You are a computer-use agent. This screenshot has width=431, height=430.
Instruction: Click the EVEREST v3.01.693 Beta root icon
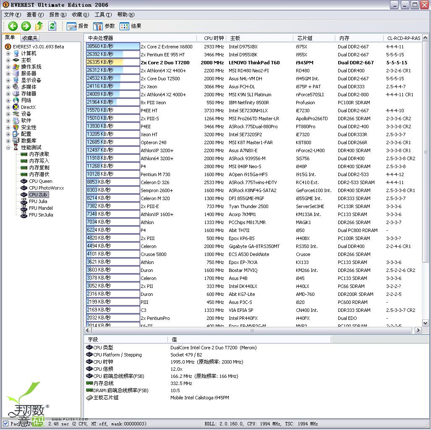coord(8,47)
